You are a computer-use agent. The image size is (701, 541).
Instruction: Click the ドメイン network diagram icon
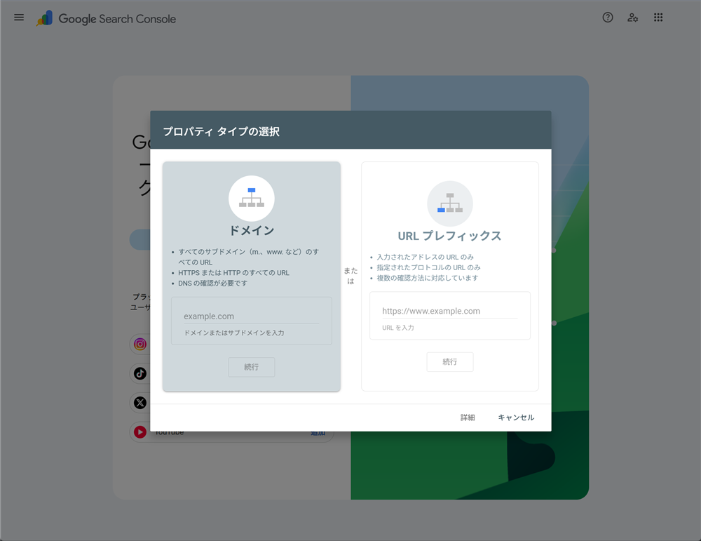click(x=252, y=199)
